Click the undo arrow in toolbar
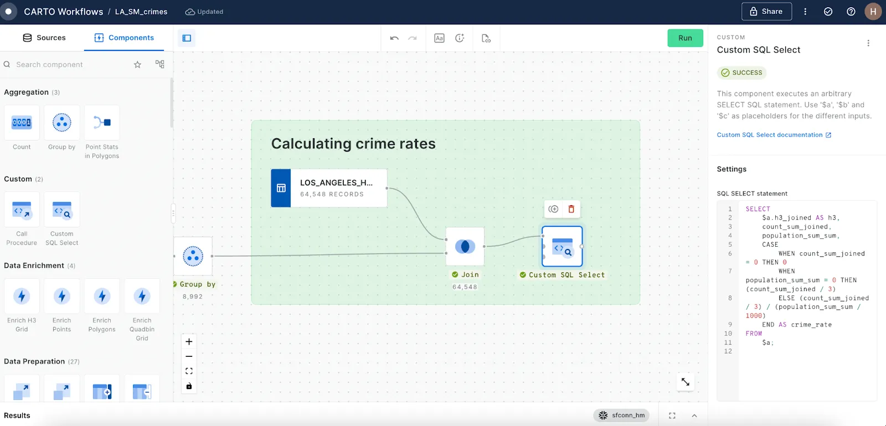 (394, 38)
